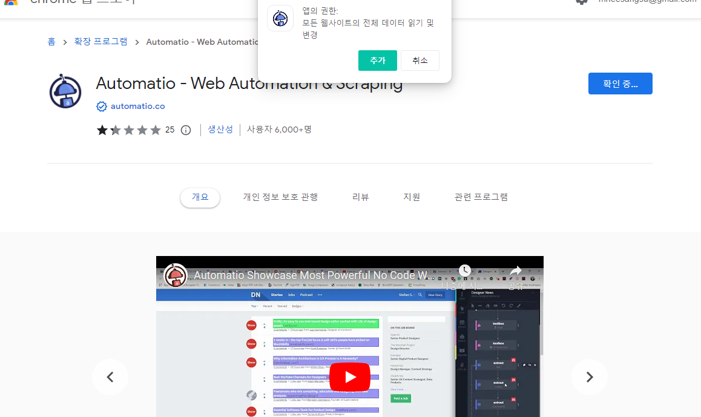Click the review count 25

tap(170, 130)
